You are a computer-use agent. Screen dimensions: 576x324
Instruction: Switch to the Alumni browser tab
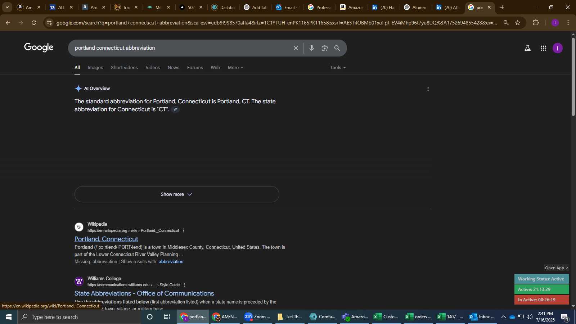tap(416, 7)
